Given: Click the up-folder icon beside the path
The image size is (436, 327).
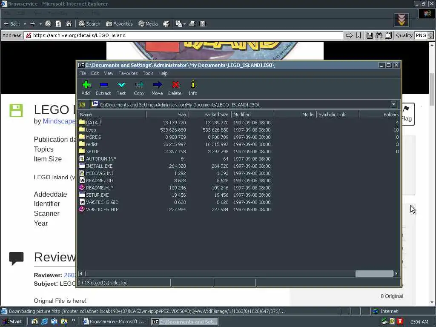Looking at the screenshot, I should [x=83, y=105].
